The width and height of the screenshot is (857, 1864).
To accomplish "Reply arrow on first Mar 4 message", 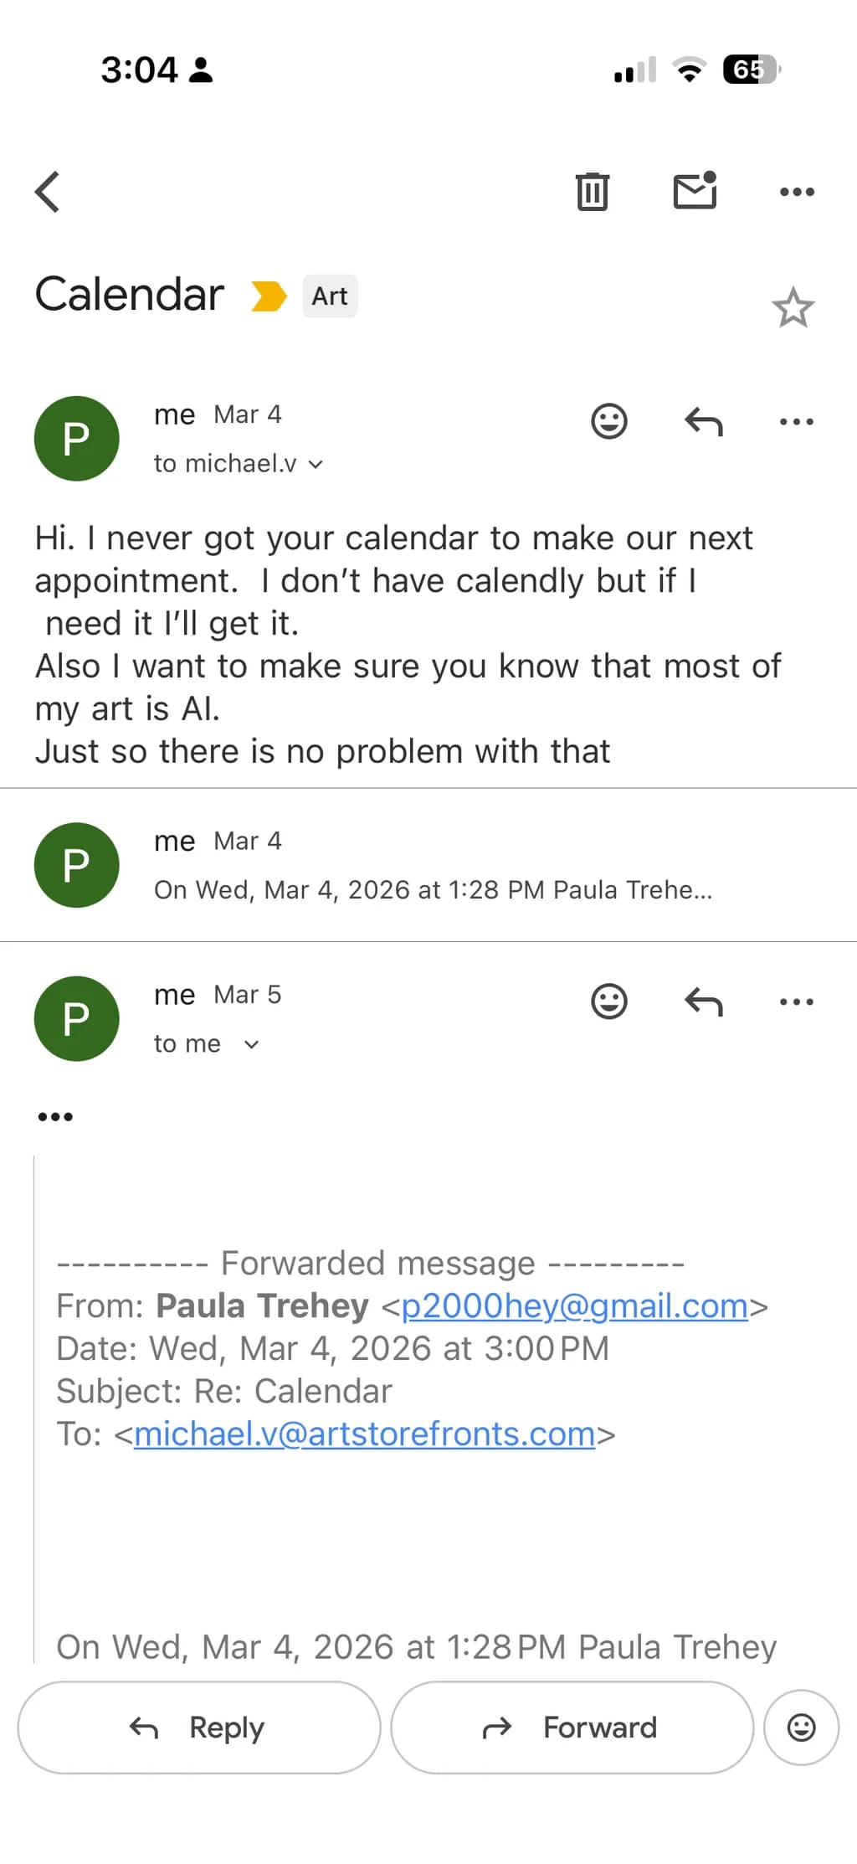I will (704, 421).
